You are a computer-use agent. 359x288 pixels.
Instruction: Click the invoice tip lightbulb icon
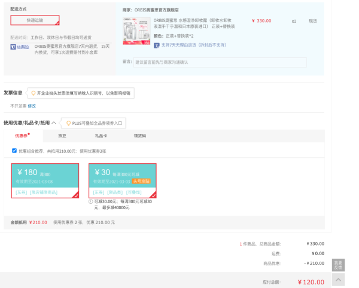(x=33, y=93)
